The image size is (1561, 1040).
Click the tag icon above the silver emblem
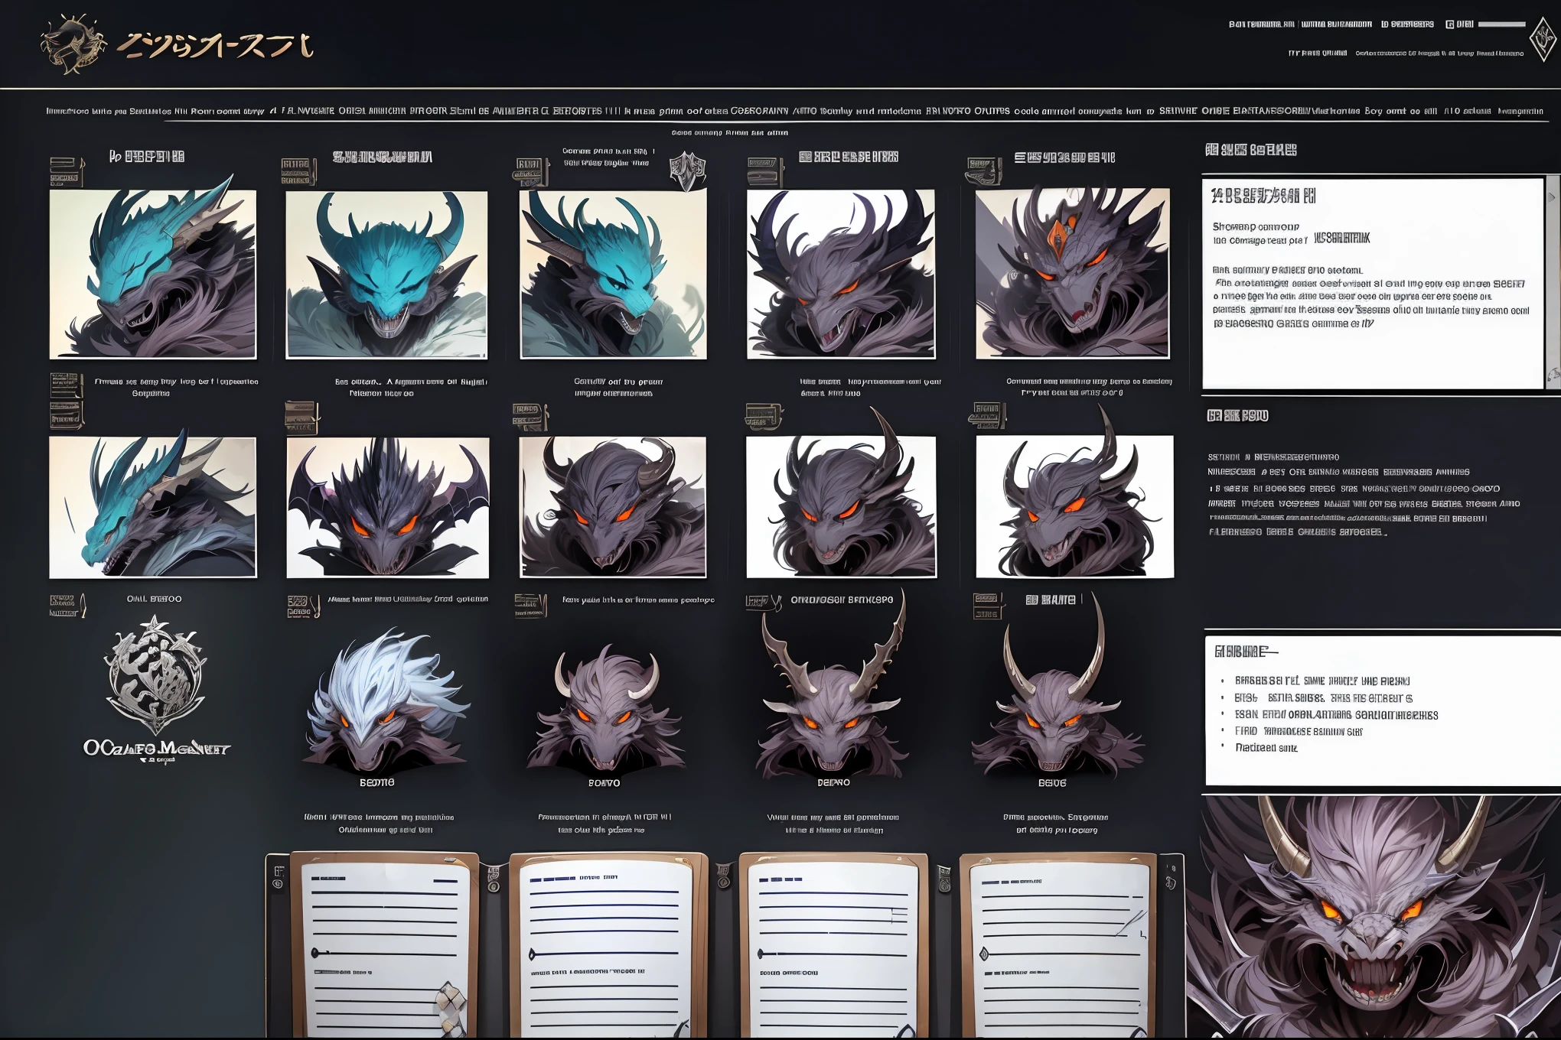coord(67,606)
